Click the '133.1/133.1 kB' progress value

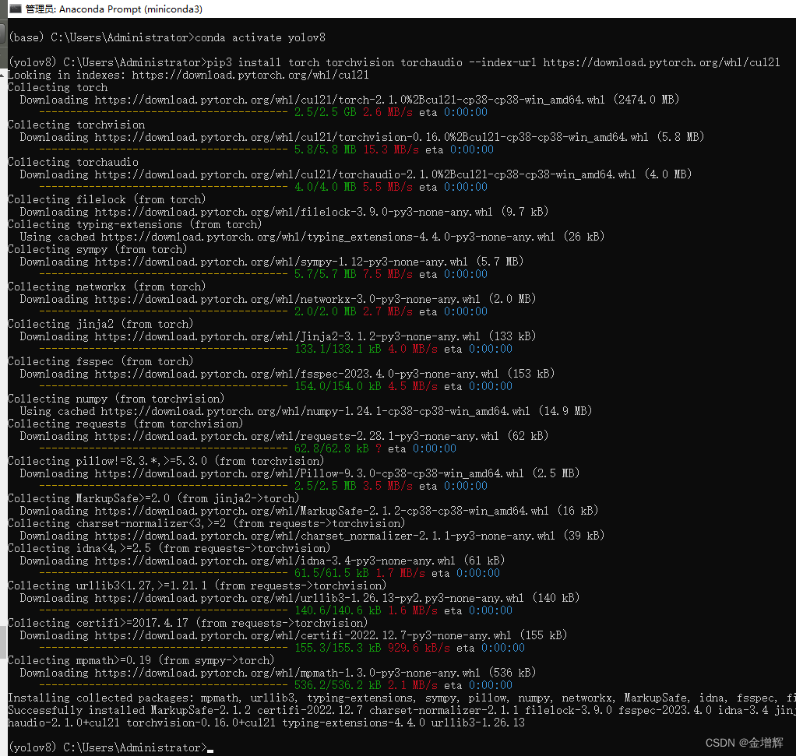(337, 349)
